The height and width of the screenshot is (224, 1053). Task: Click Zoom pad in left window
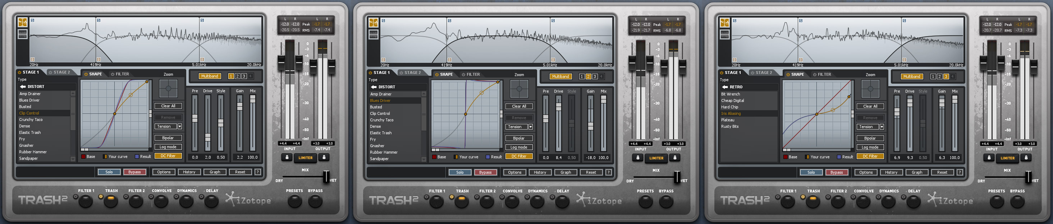point(168,88)
